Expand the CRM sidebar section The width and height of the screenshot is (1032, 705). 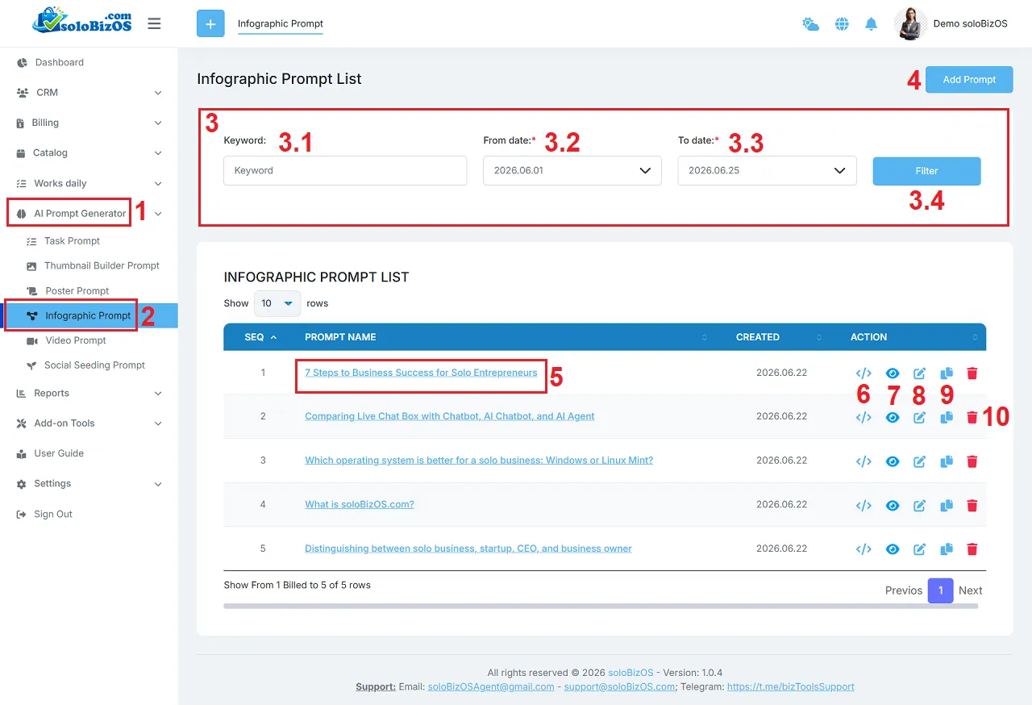pyautogui.click(x=89, y=93)
